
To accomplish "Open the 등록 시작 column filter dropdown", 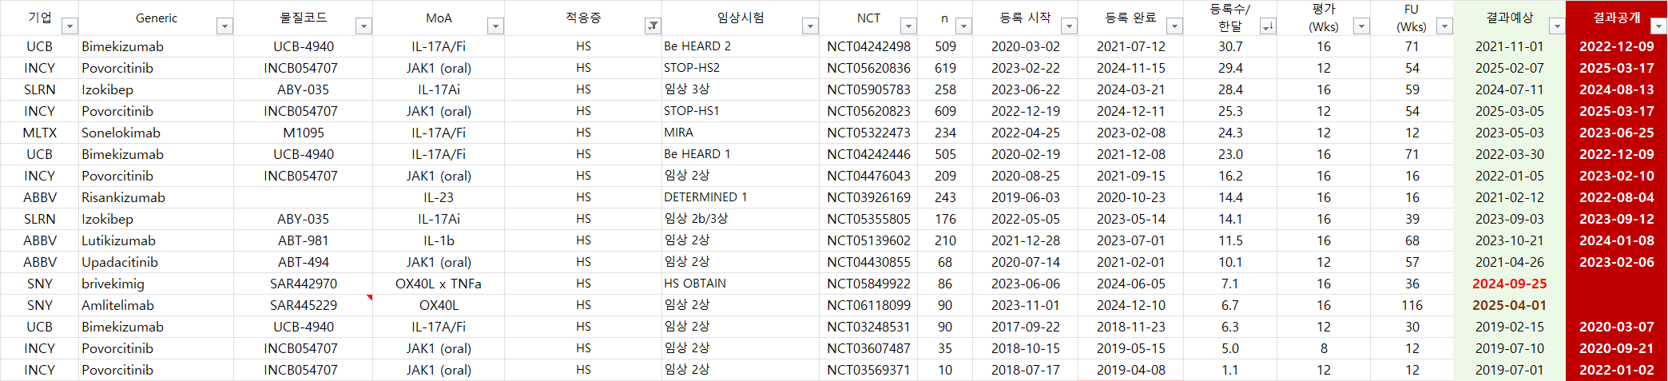I will (1070, 26).
